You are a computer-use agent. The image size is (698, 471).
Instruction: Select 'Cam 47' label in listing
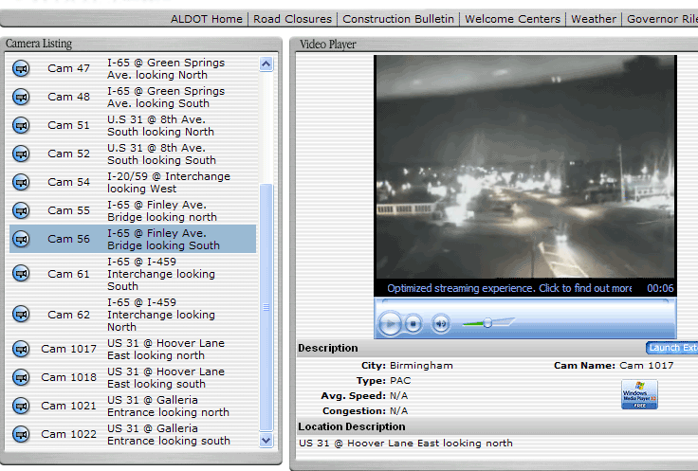pyautogui.click(x=68, y=68)
